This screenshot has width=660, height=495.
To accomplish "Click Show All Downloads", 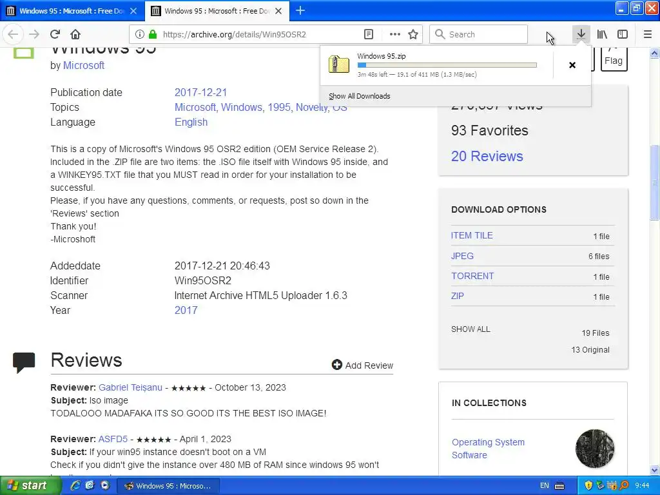I will 360,96.
